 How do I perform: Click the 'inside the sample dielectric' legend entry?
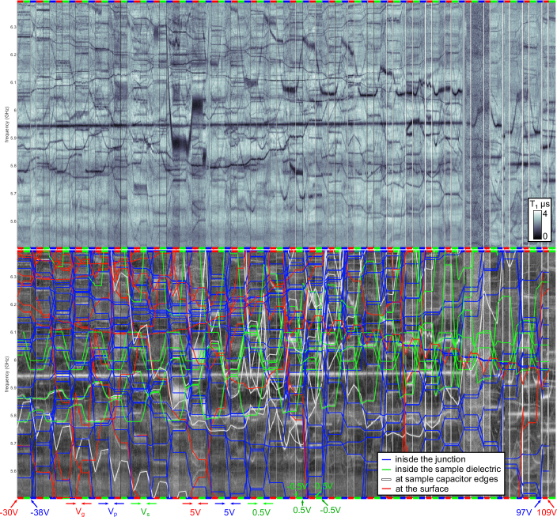pyautogui.click(x=448, y=469)
